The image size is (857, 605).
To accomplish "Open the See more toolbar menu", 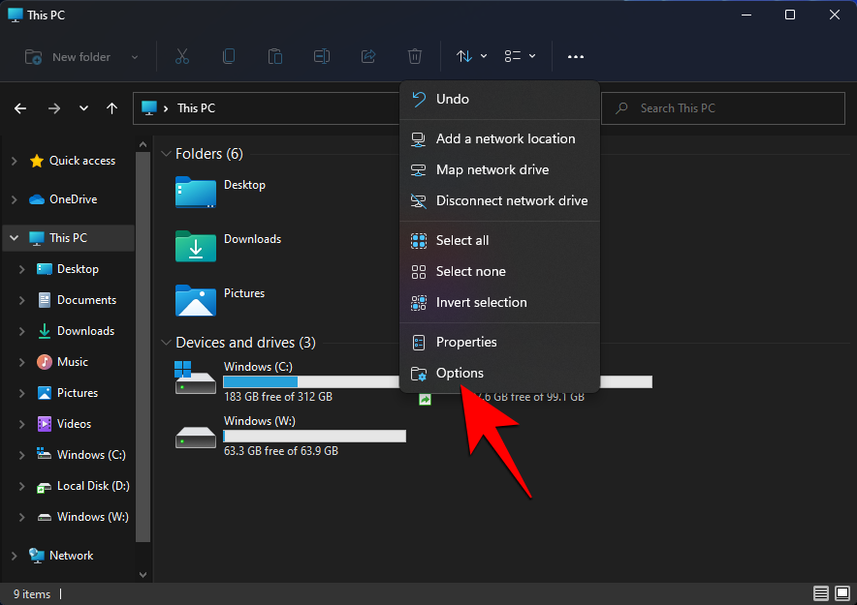I will coord(575,57).
